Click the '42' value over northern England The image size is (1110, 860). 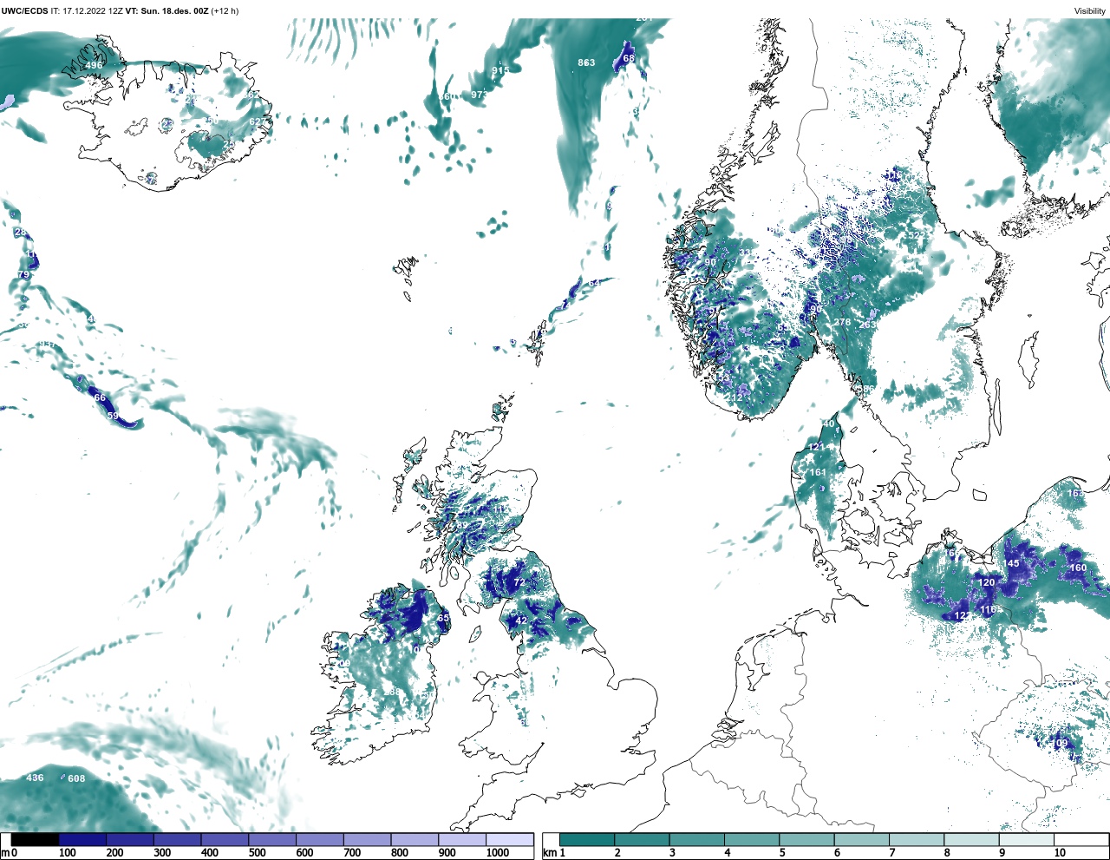click(x=521, y=620)
